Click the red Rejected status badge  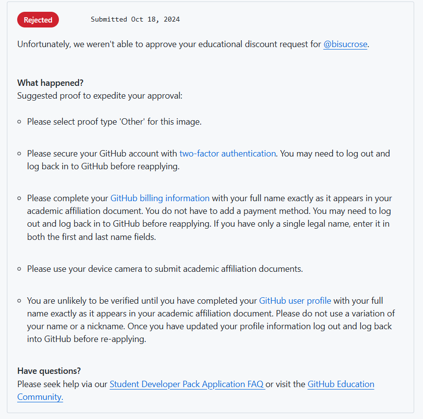(38, 20)
